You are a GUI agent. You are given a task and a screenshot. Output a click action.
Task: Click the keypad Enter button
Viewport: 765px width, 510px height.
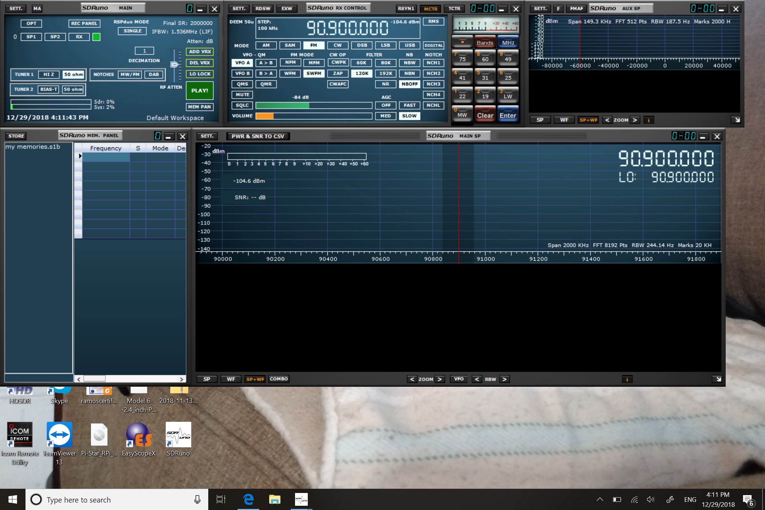tap(508, 114)
